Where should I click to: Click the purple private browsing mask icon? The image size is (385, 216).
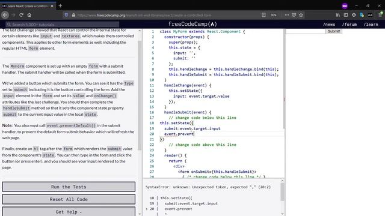pyautogui.click(x=345, y=6)
